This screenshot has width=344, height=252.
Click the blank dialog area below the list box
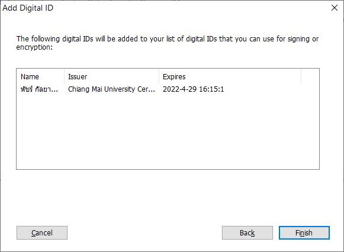(168, 197)
